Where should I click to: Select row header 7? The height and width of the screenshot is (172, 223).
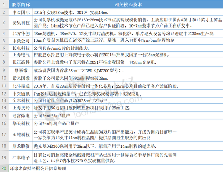[4, 55]
